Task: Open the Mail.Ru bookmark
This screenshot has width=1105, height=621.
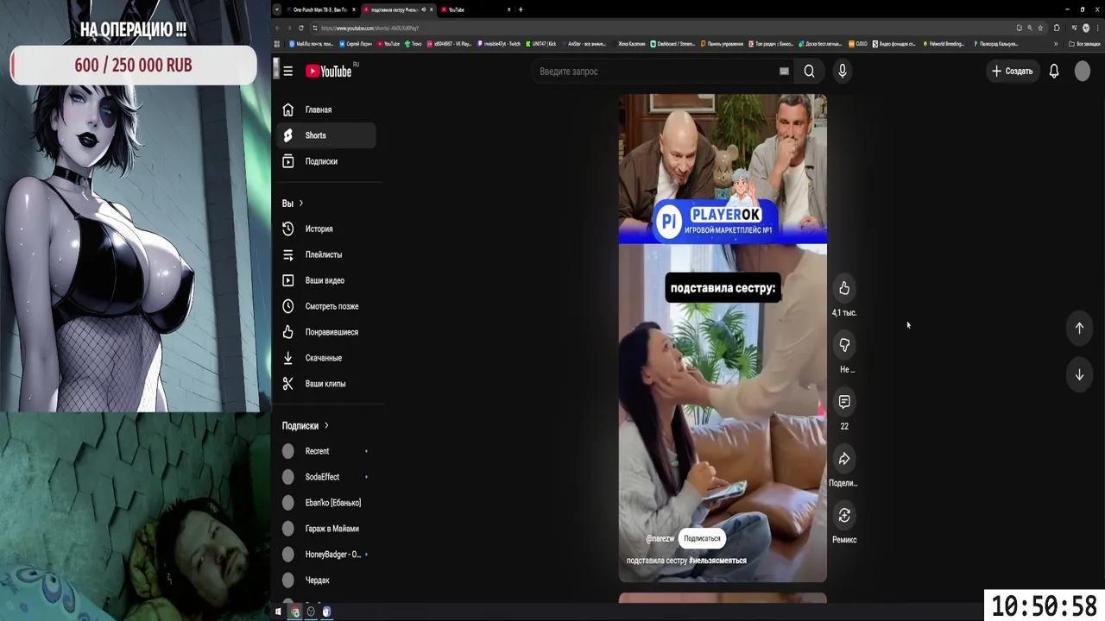Action: click(x=313, y=43)
